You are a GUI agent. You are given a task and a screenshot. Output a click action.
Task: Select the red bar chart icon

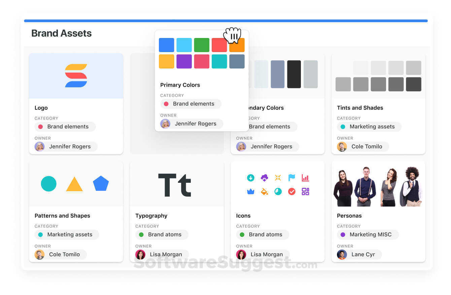coord(305,178)
